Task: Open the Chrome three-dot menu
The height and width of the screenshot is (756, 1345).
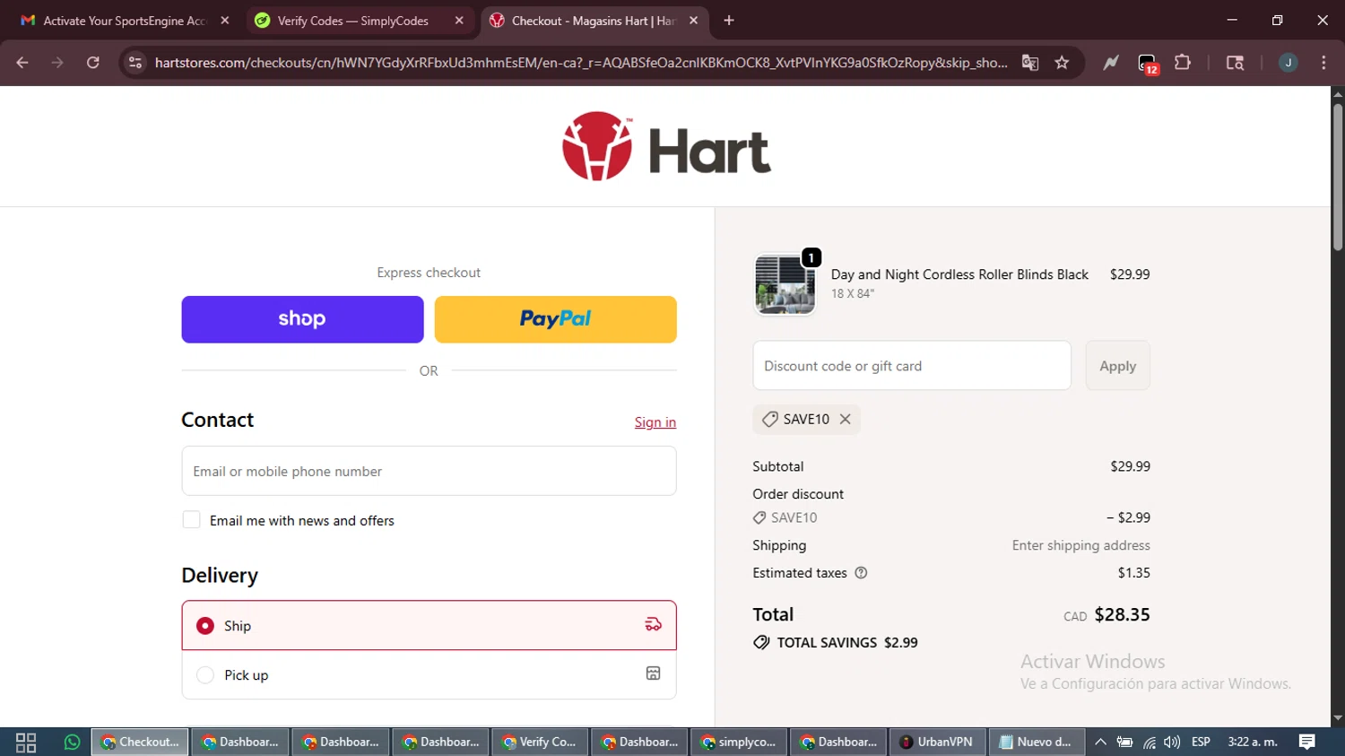Action: click(1323, 63)
